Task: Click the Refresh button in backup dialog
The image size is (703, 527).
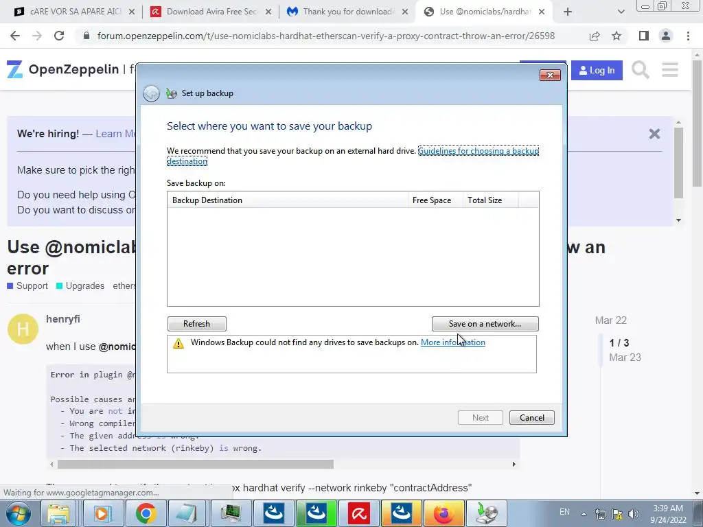Action: pyautogui.click(x=196, y=324)
